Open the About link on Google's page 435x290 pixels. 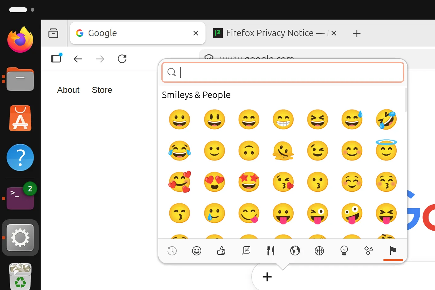68,90
